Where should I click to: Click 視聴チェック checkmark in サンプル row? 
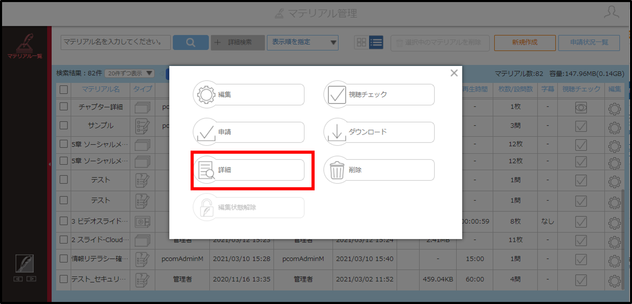click(581, 126)
